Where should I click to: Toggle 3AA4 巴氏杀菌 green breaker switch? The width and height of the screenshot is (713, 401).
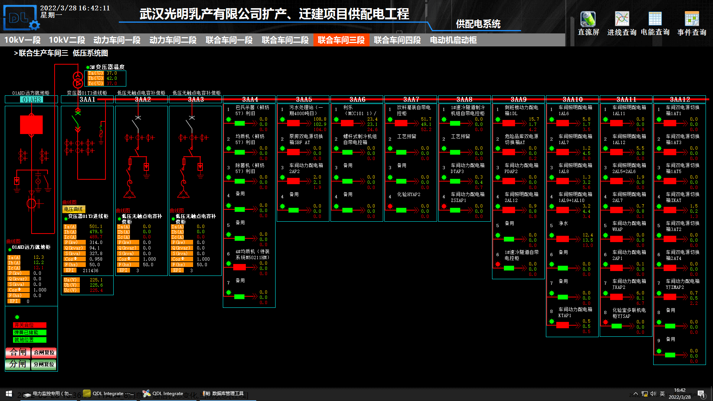(x=240, y=123)
